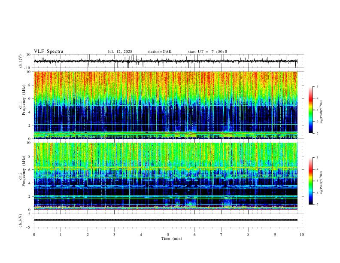Click the ch.1 'Frequency (kHz)' axis label
The width and height of the screenshot is (340, 263).
[24, 100]
